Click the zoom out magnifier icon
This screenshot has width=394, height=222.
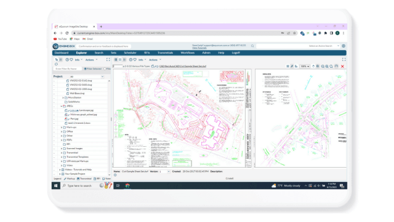click(323, 67)
